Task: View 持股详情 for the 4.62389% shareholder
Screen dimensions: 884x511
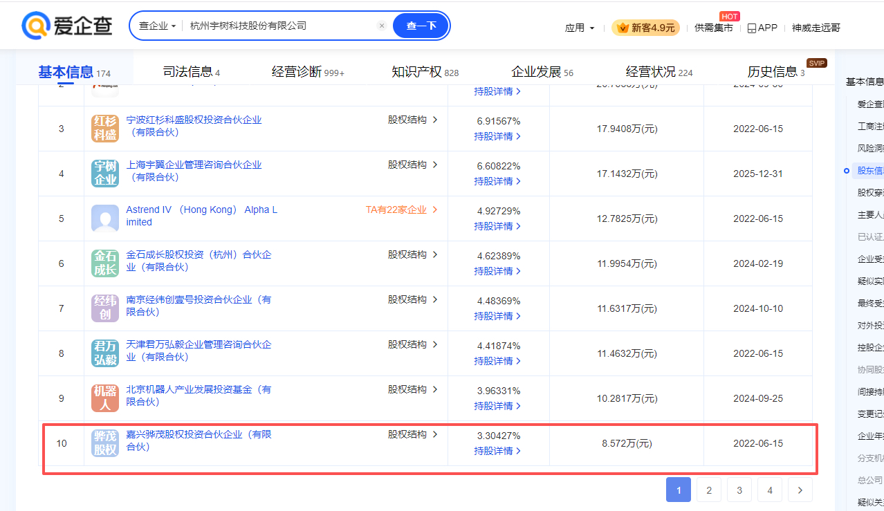Action: 497,271
